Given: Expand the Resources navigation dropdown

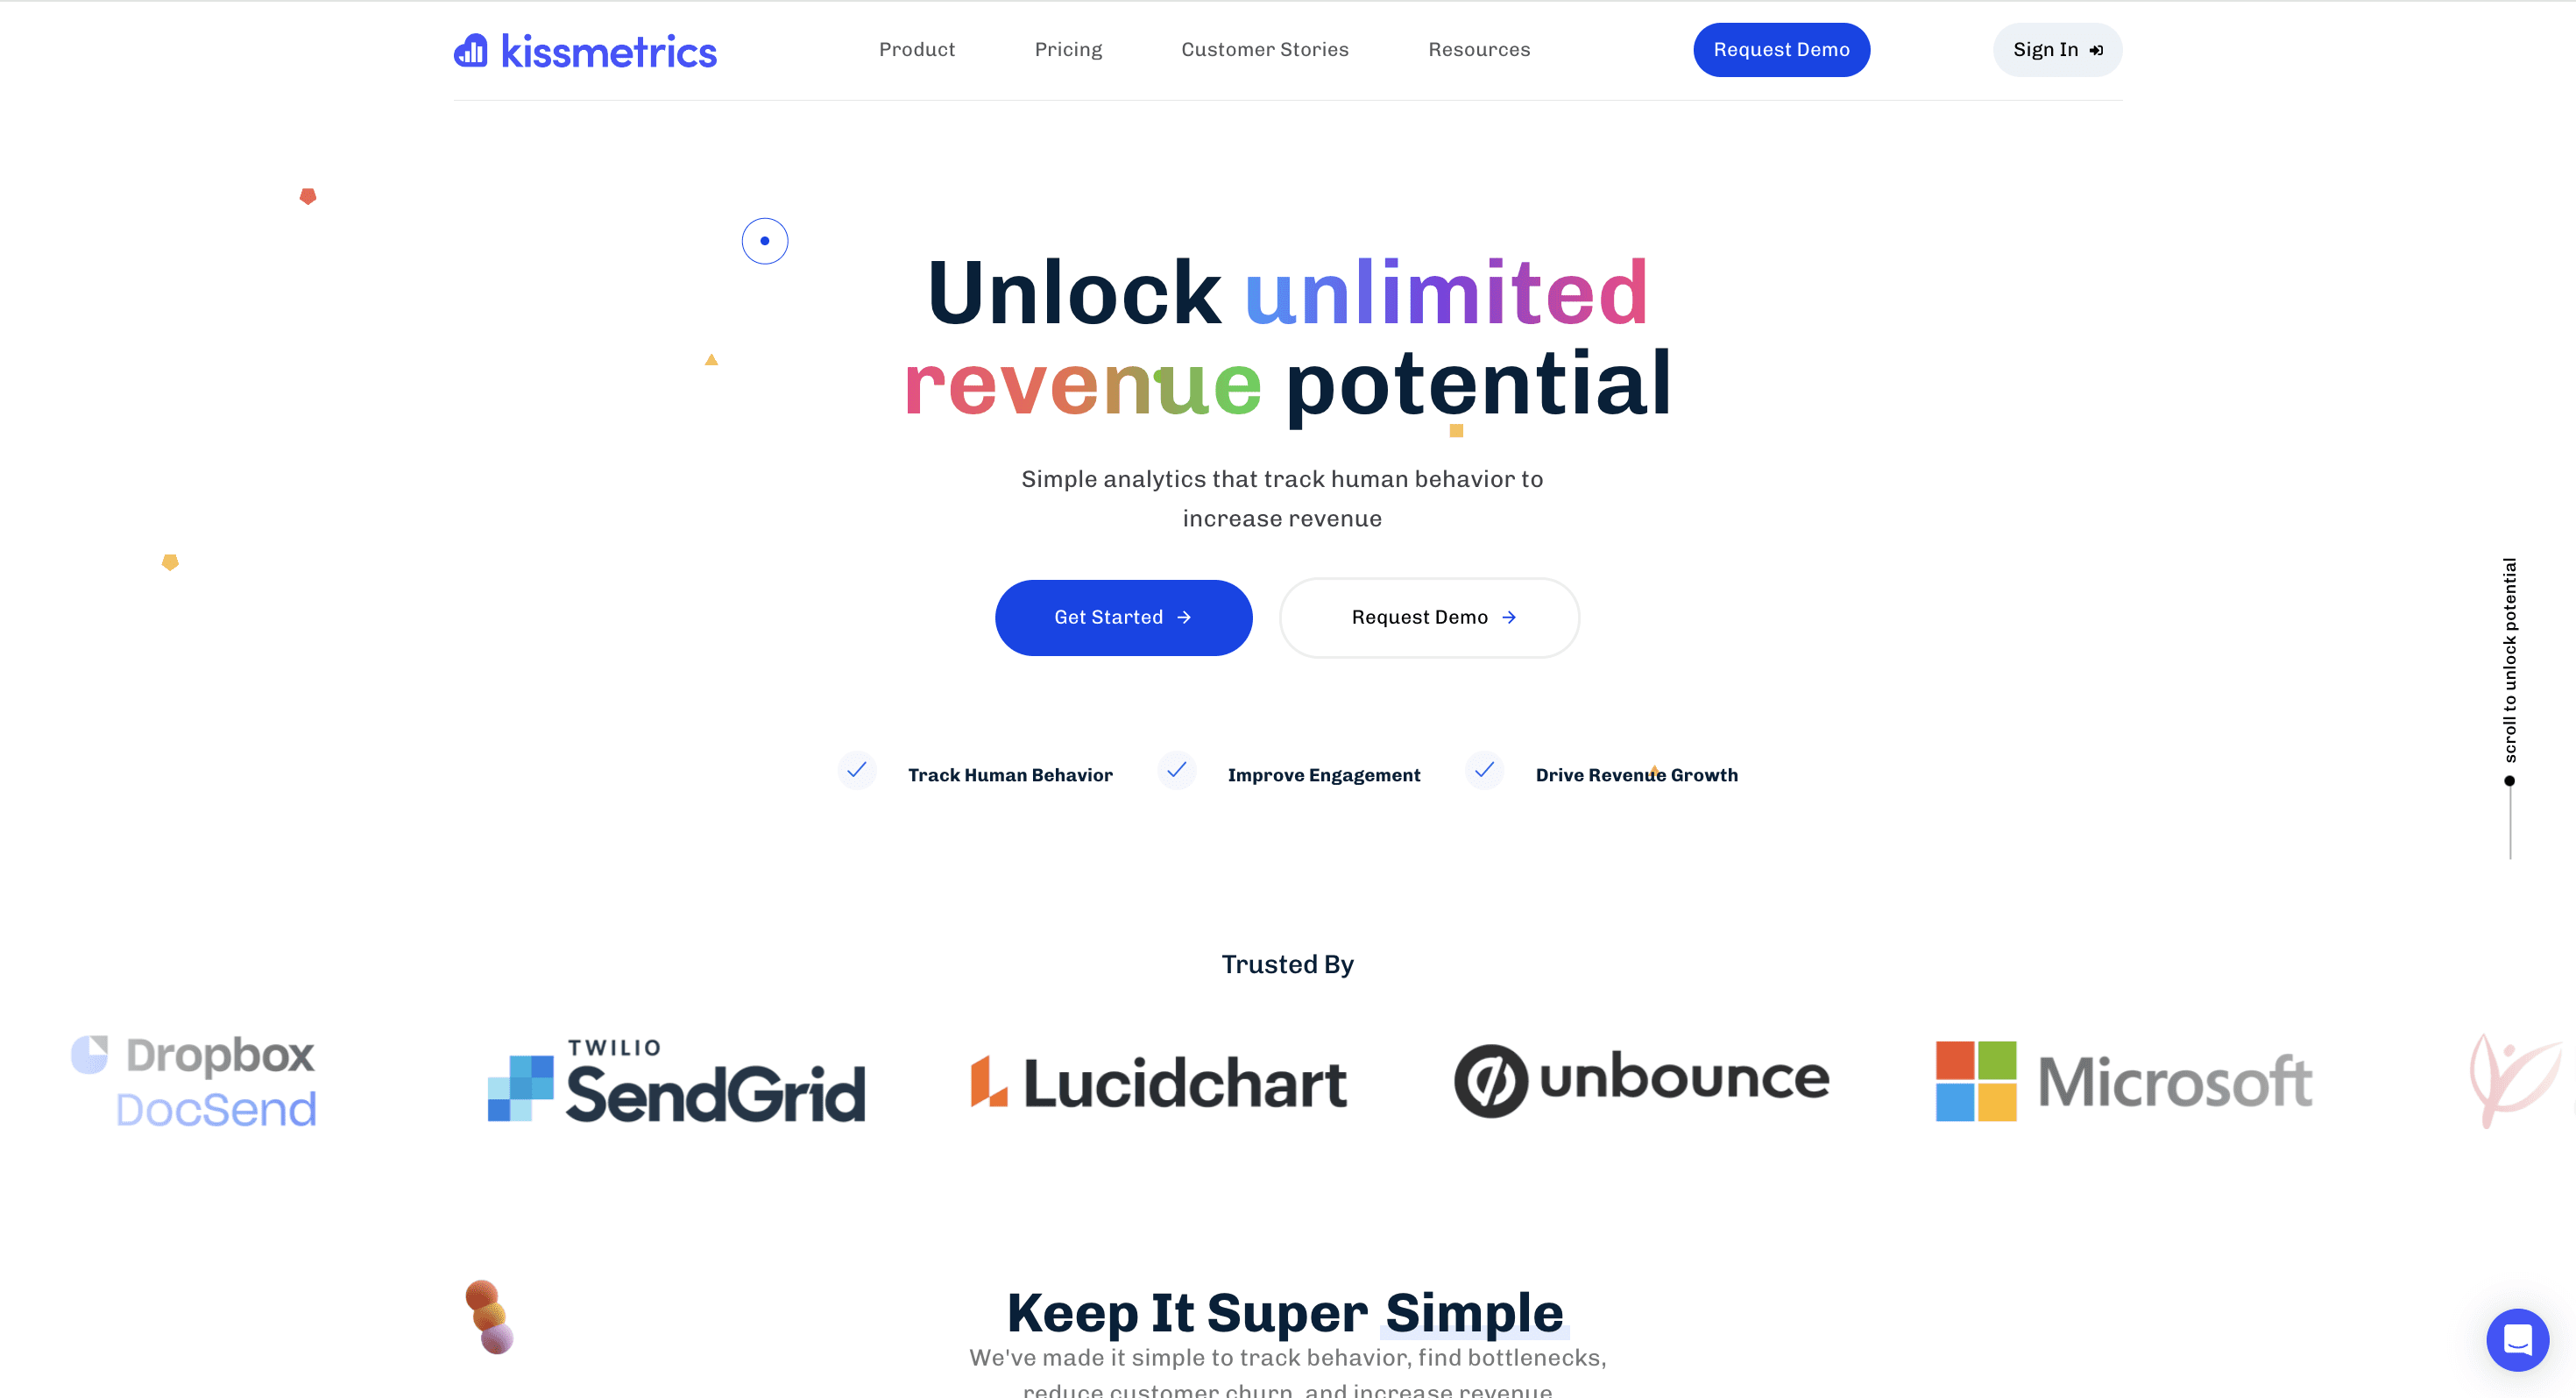Looking at the screenshot, I should coord(1477,48).
